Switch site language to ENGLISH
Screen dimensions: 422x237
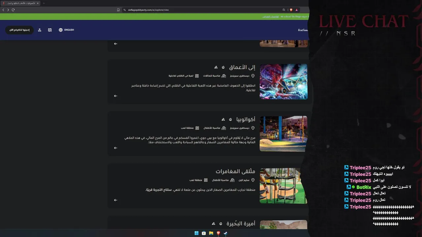(x=69, y=30)
